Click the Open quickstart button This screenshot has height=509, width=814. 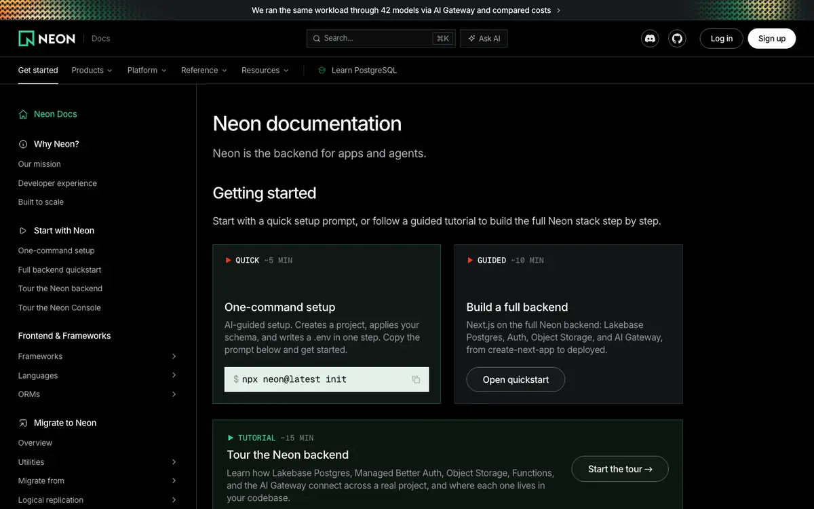516,379
